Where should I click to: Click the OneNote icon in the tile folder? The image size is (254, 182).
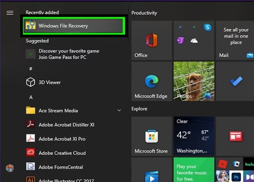pos(180,40)
